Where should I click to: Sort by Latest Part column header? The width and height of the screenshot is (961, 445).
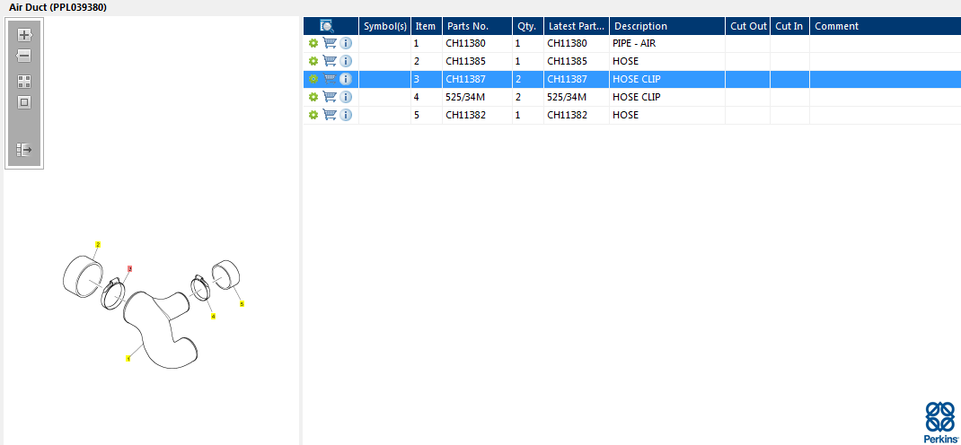[x=577, y=26]
